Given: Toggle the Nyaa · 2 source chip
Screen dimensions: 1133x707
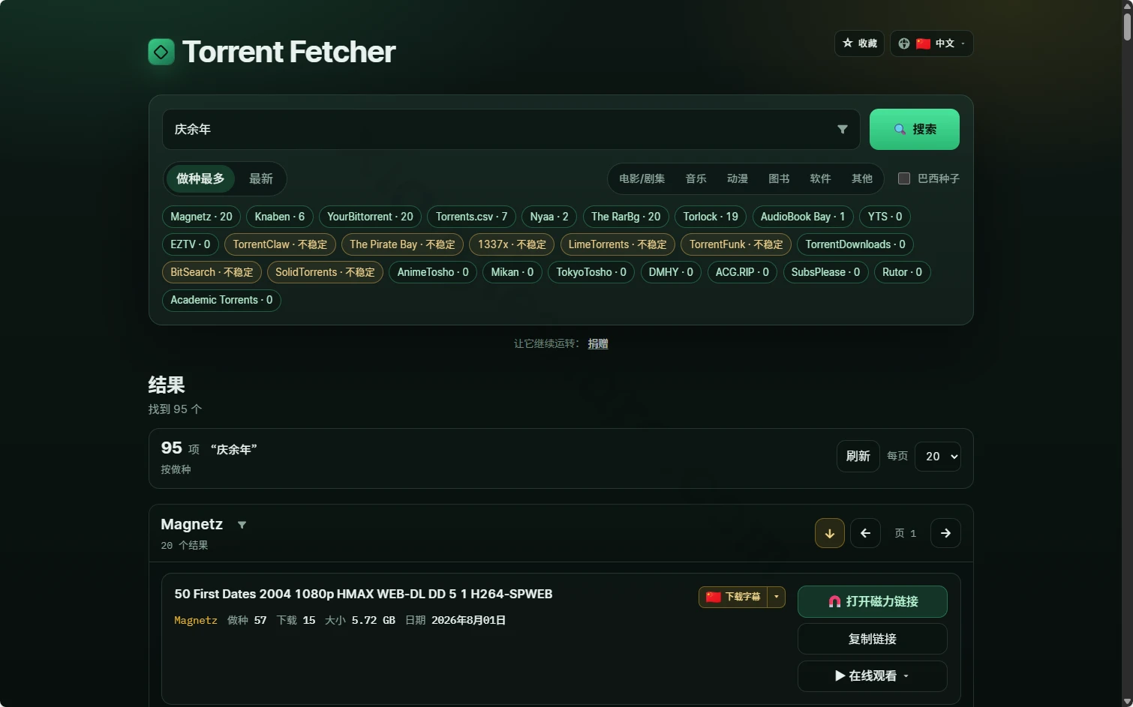Looking at the screenshot, I should (x=549, y=217).
